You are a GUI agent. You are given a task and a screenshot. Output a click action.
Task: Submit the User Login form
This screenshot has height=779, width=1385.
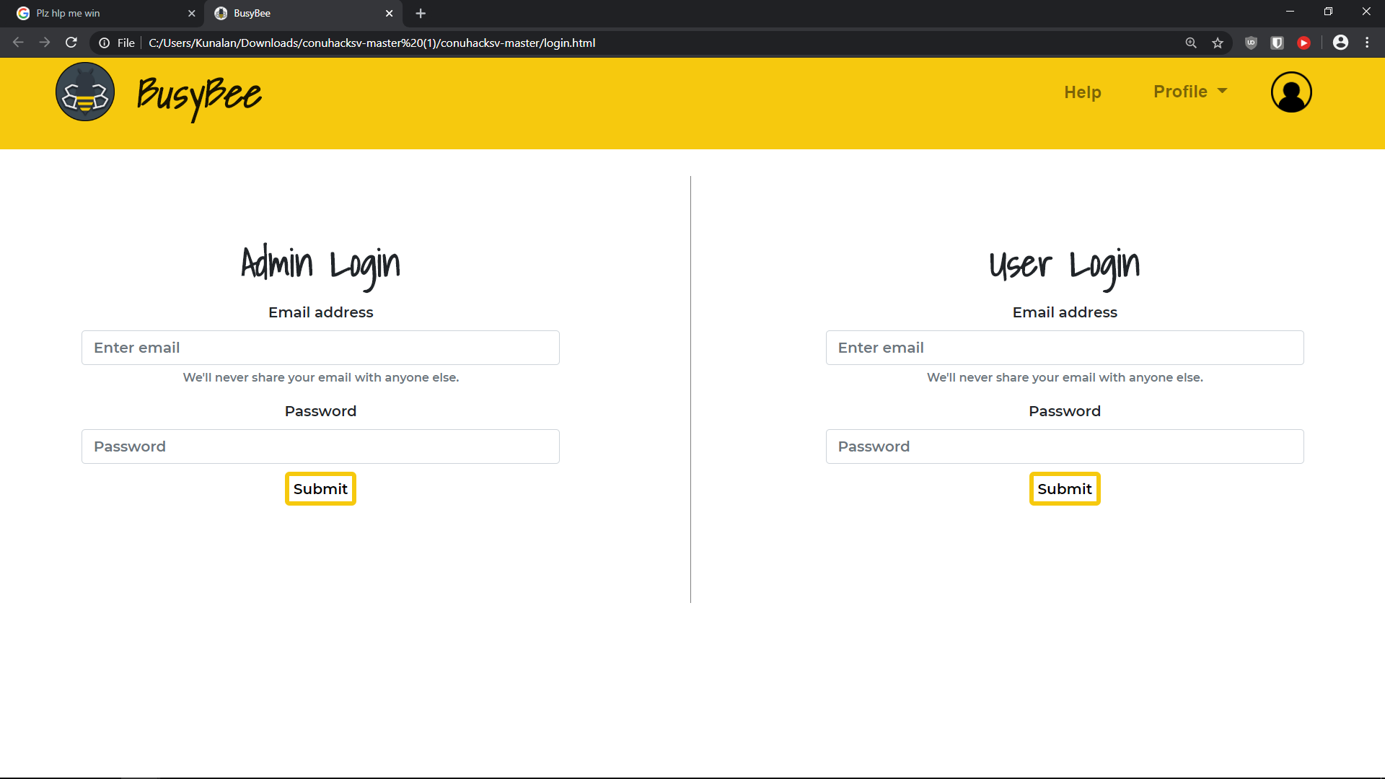click(x=1064, y=489)
